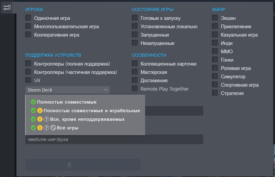Check the 'Достижения' feature filter
Screen dimensions: 275x177
[135, 80]
